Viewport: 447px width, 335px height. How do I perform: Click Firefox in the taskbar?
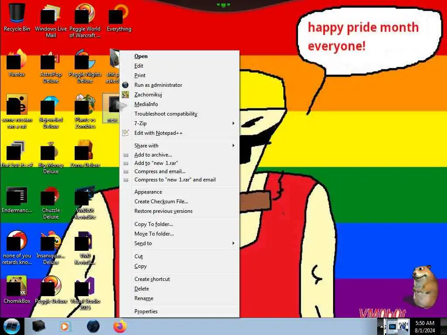[x=120, y=326]
